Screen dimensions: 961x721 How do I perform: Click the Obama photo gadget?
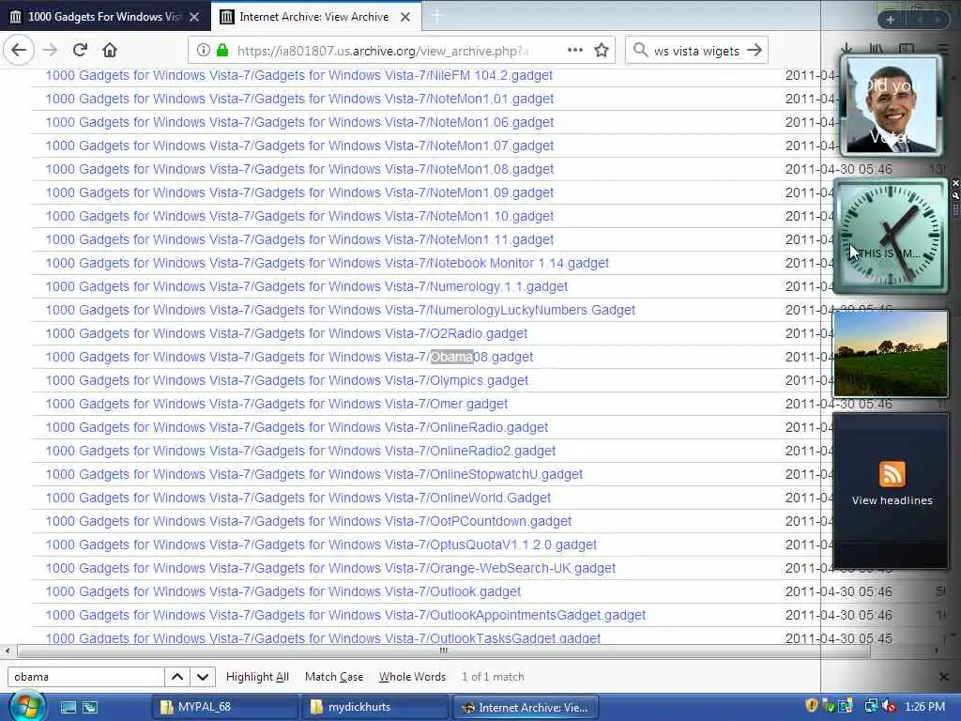(892, 105)
